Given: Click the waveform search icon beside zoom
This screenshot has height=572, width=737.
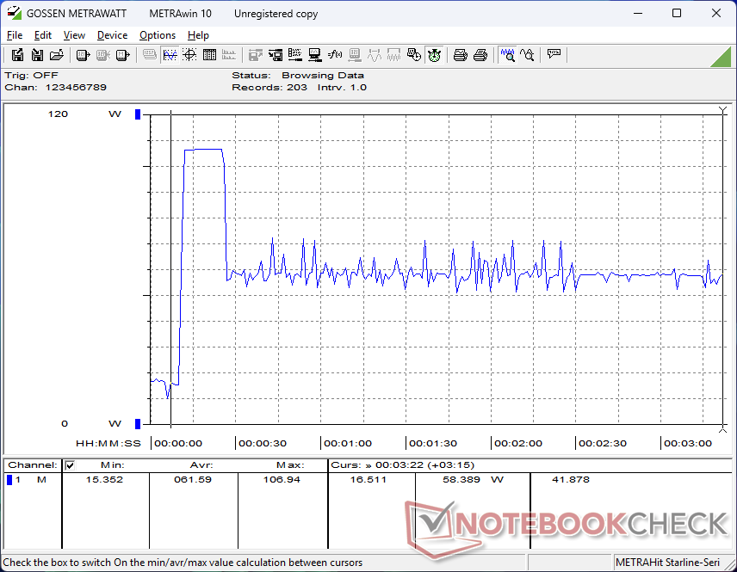Looking at the screenshot, I should [x=527, y=55].
